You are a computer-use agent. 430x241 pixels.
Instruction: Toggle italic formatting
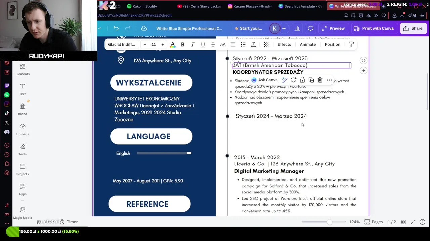tap(193, 45)
